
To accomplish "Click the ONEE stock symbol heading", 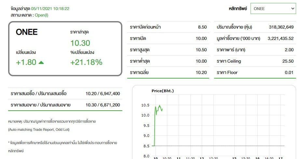I will pyautogui.click(x=27, y=32).
